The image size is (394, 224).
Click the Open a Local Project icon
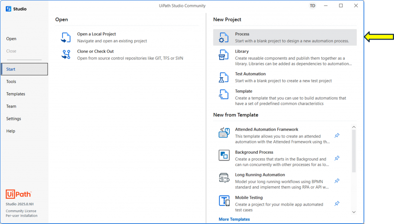(x=66, y=37)
